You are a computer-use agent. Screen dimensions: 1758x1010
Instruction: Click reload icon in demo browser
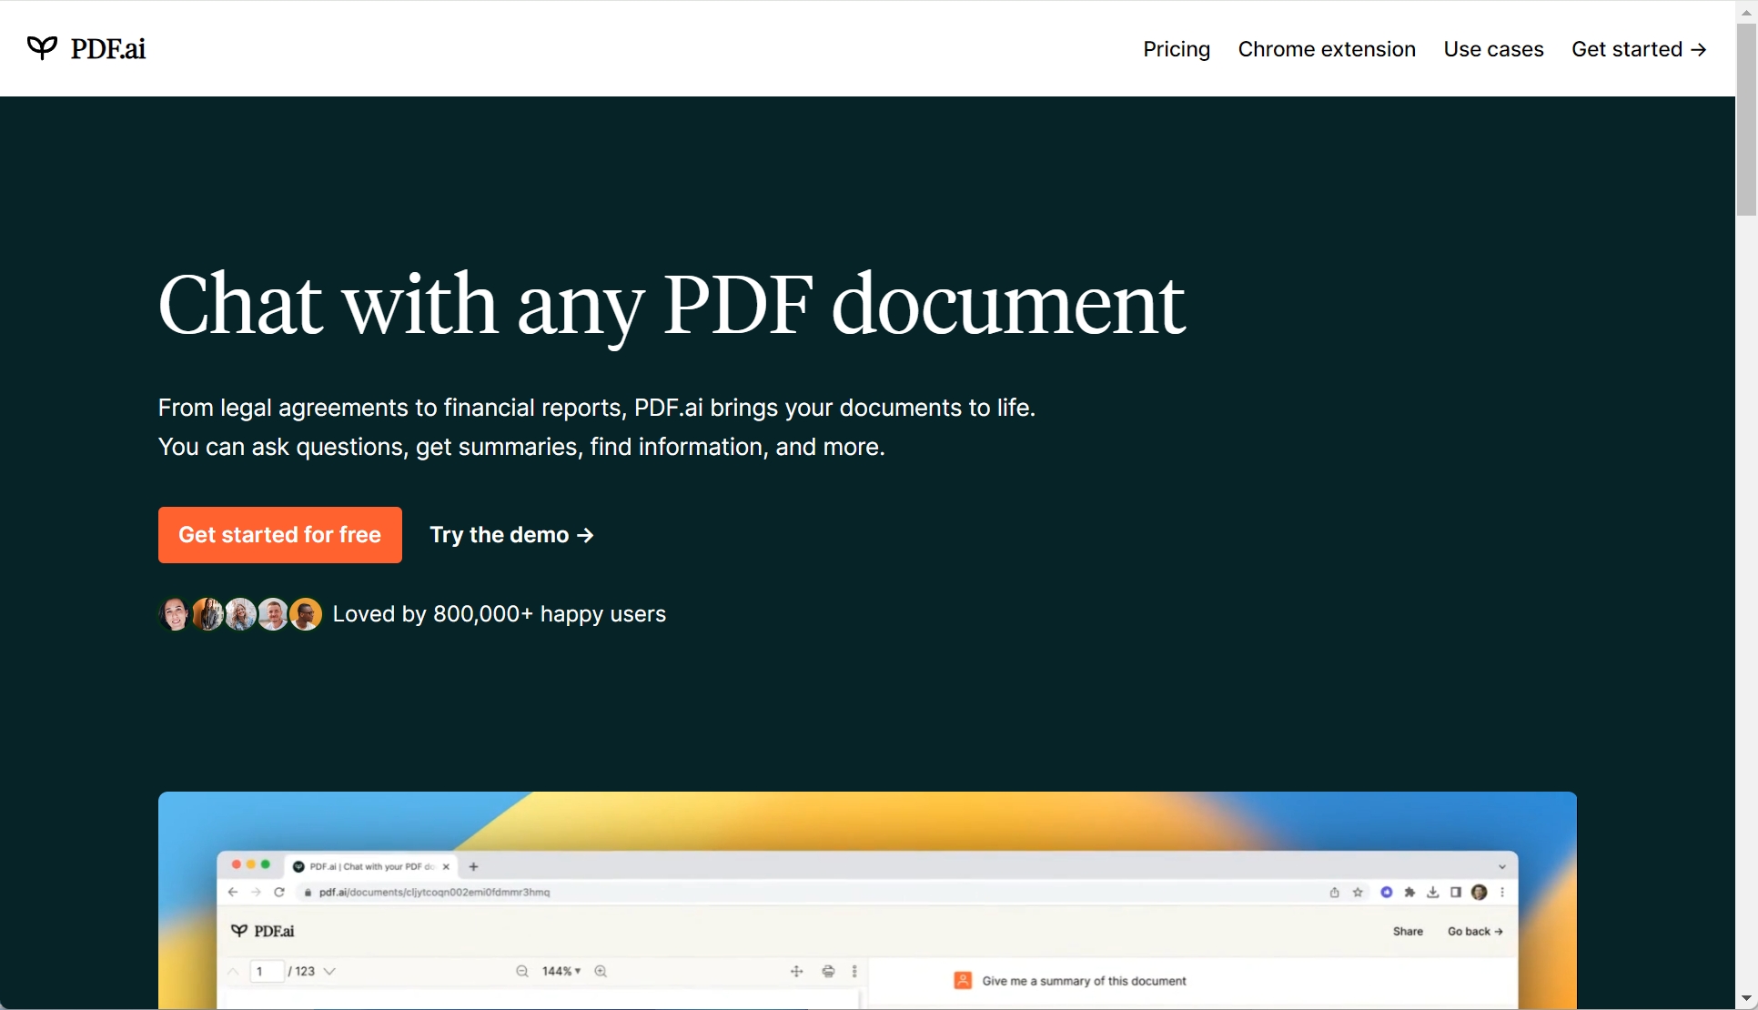pyautogui.click(x=279, y=893)
